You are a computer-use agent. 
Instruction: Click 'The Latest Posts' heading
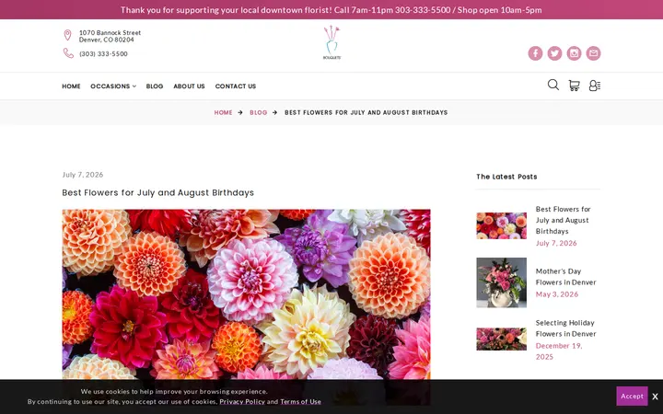(506, 177)
